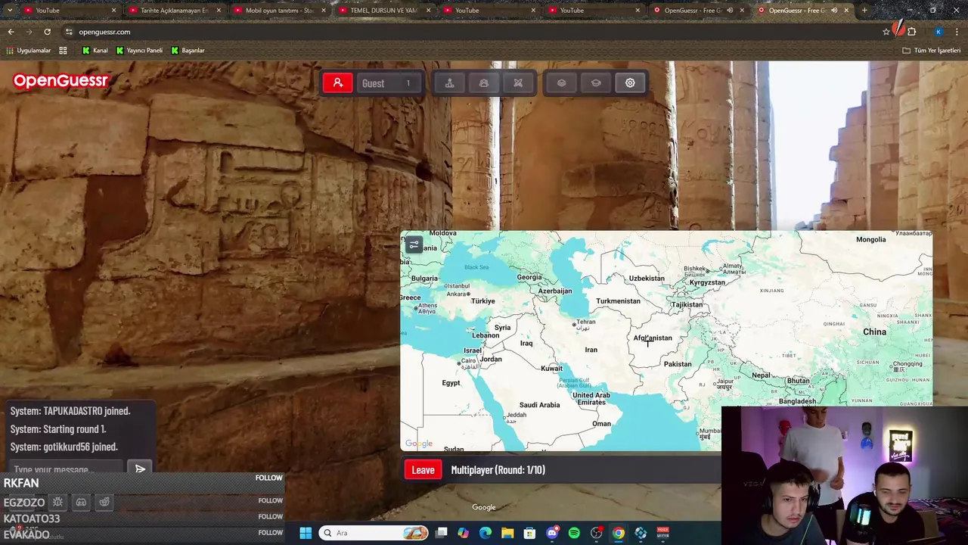Image resolution: width=968 pixels, height=545 pixels.
Task: Open File Explorer from the taskbar
Action: pyautogui.click(x=507, y=533)
